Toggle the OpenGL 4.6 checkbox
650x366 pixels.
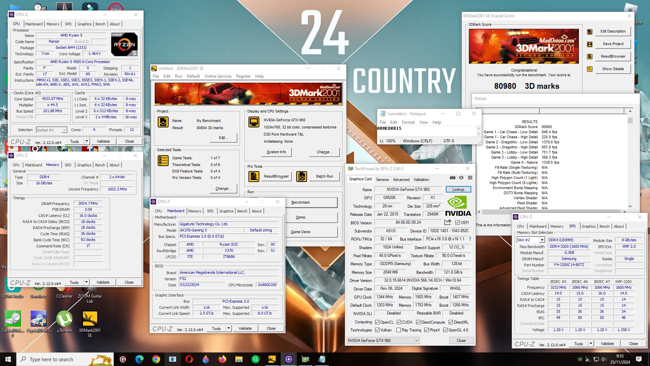click(446, 330)
